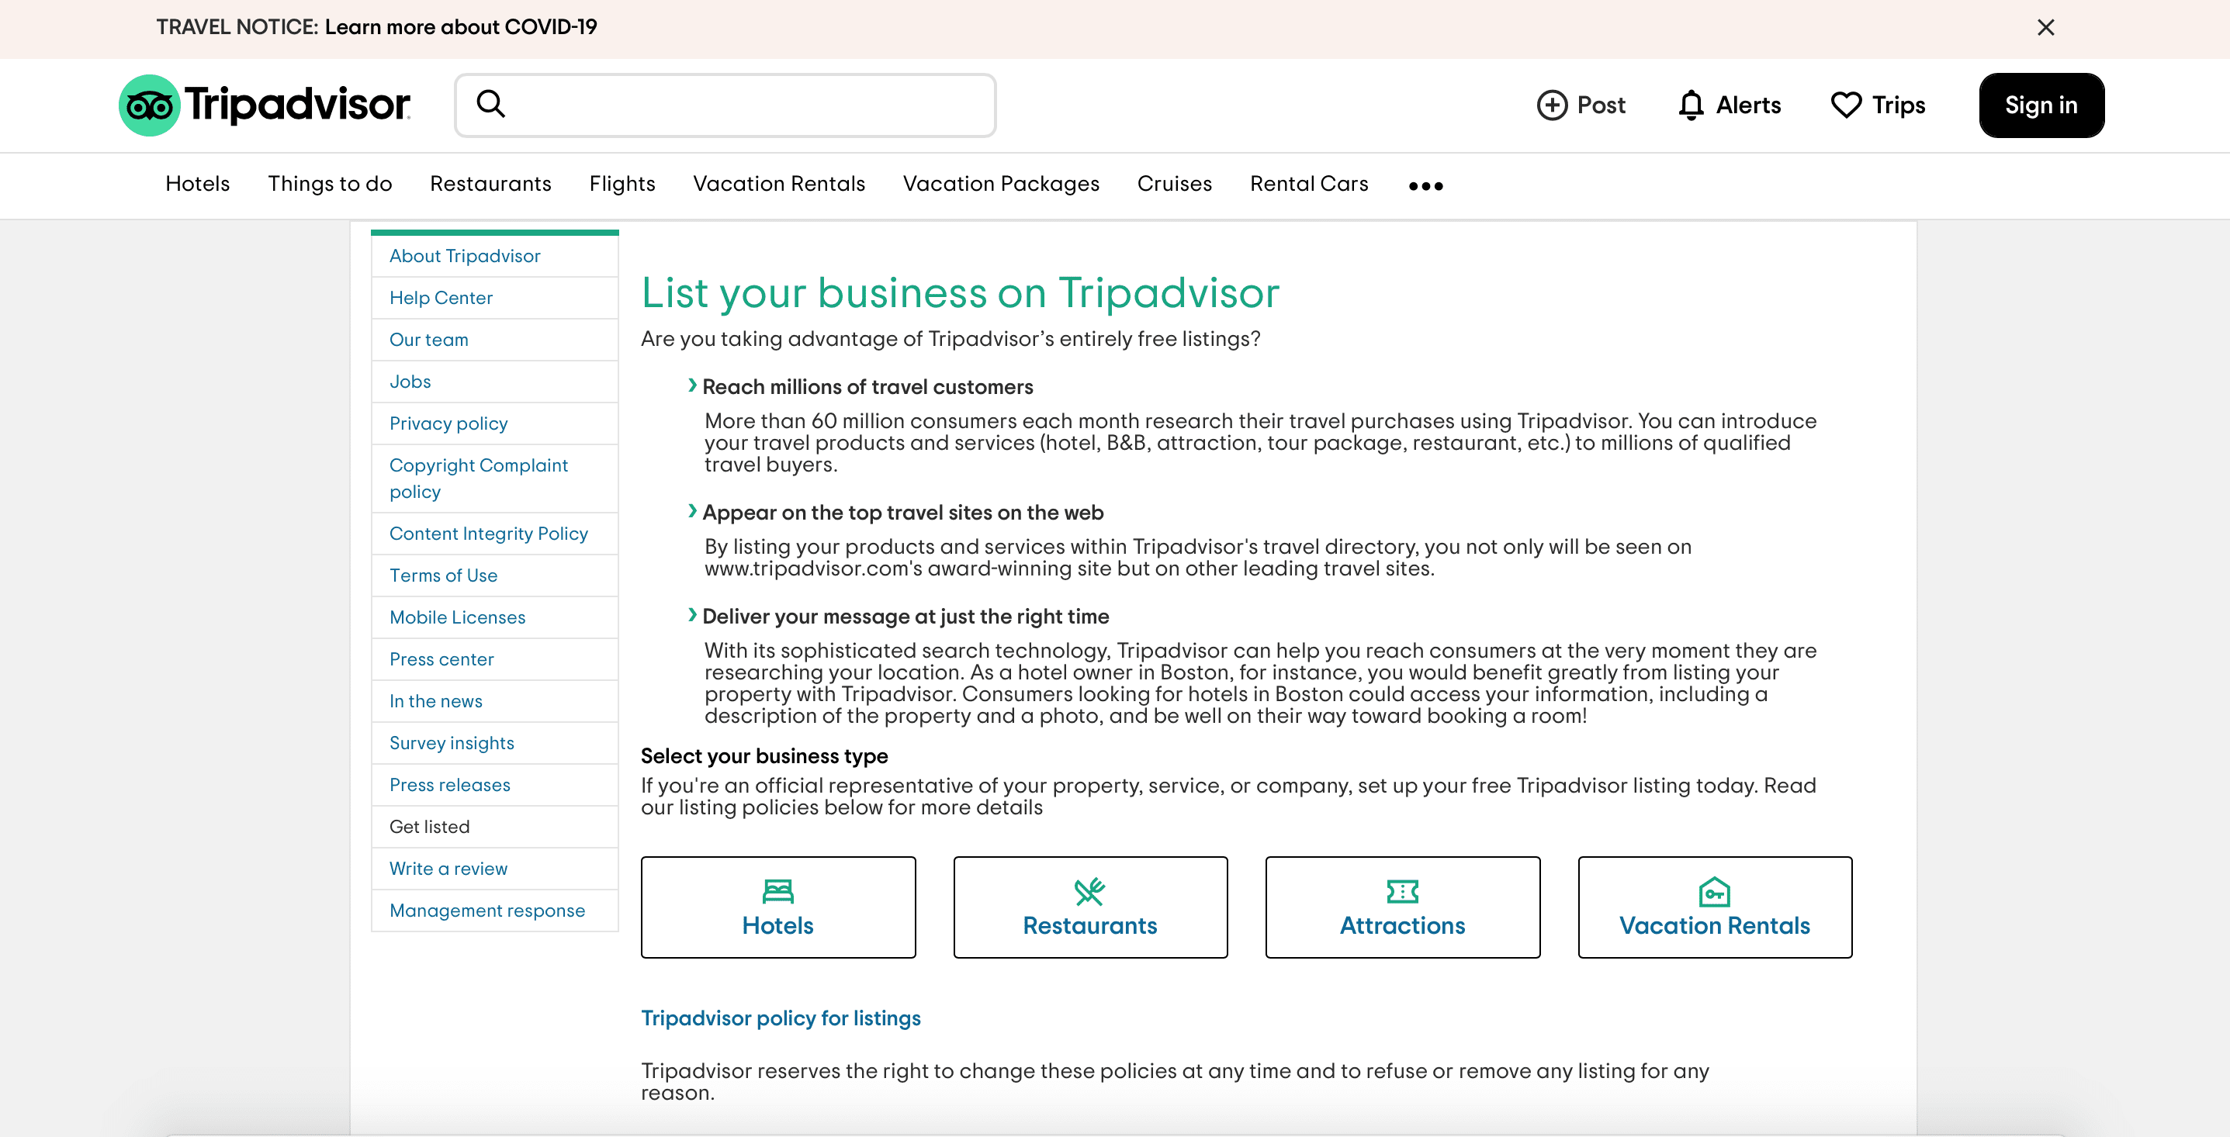Open In the news link
This screenshot has height=1137, width=2230.
click(435, 701)
